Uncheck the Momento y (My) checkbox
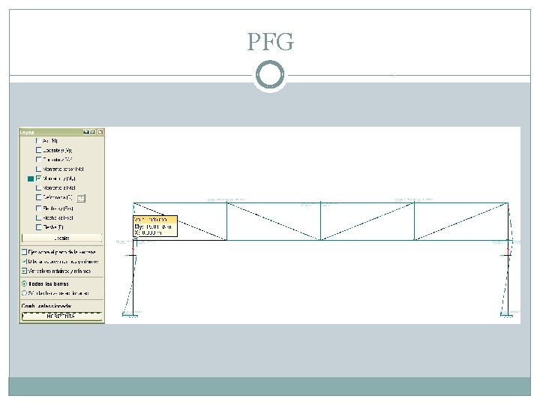 click(38, 178)
